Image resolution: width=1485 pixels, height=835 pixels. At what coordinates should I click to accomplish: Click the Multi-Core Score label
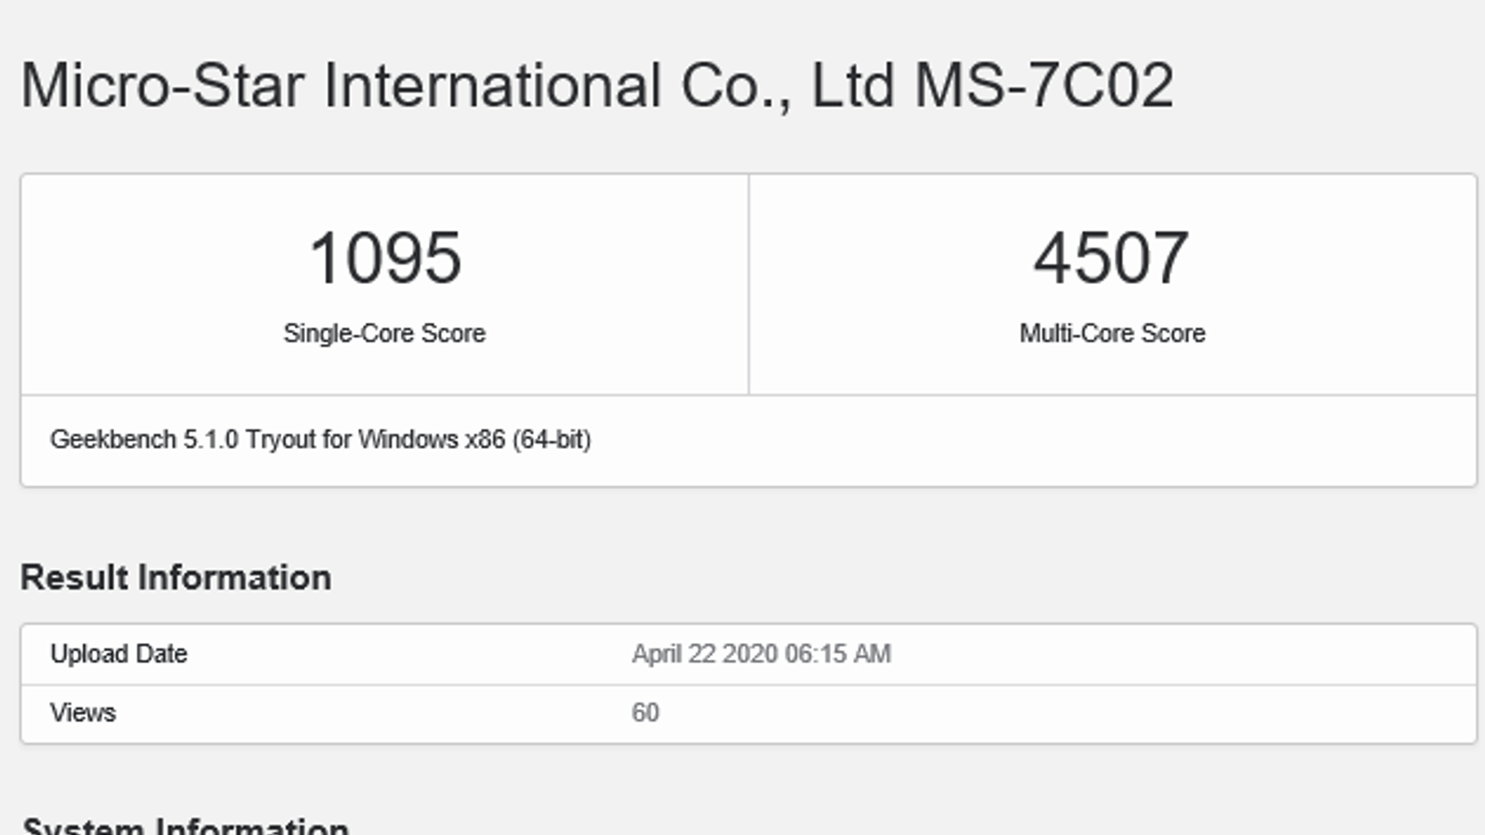[x=1112, y=333]
